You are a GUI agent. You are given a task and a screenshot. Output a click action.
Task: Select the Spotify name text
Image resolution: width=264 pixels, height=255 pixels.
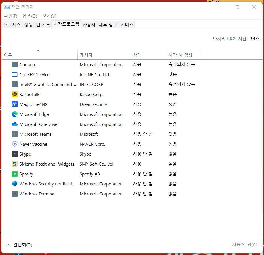click(x=26, y=174)
